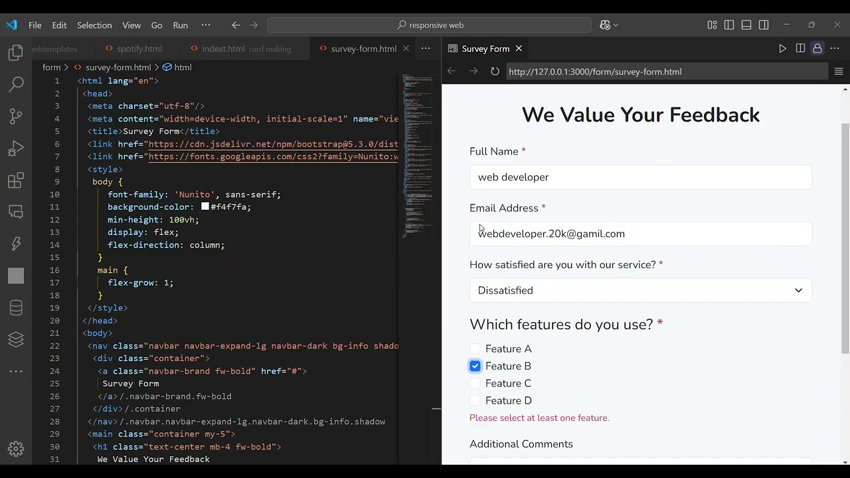Open the File menu
The height and width of the screenshot is (478, 850).
tap(35, 25)
